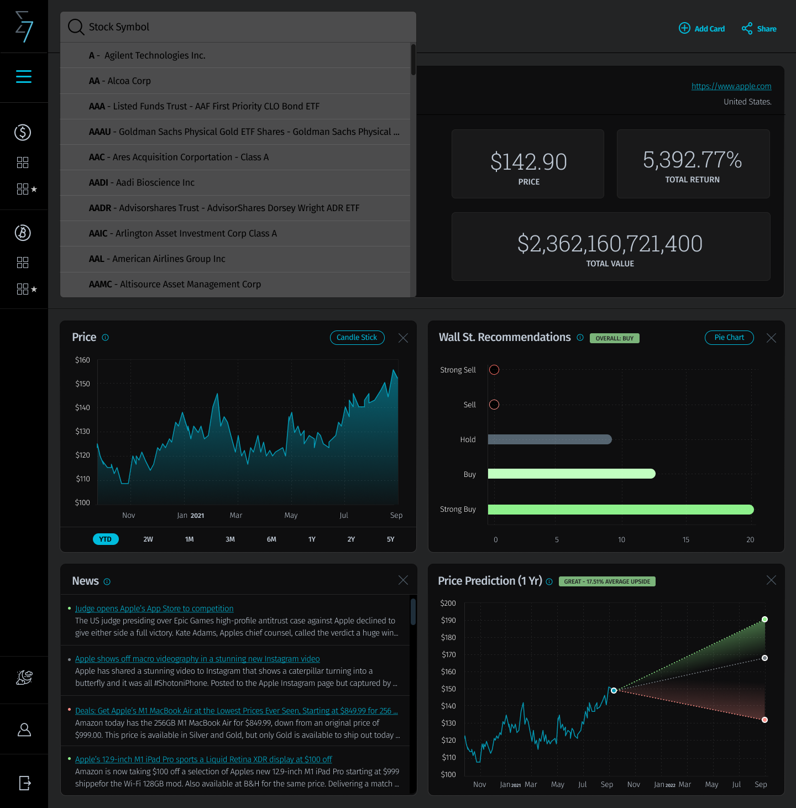
Task: Open the stocks dollar-sign section
Action: click(x=23, y=132)
